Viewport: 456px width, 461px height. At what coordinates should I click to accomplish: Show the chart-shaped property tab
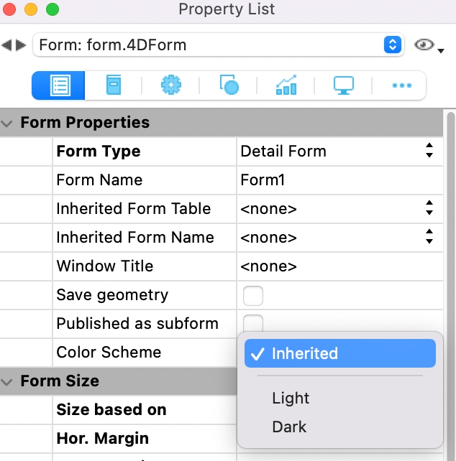click(286, 85)
